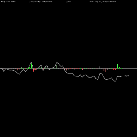Click the 'Daily Force Index' title text
This screenshot has height=137, width=137.
(x=8, y=2)
